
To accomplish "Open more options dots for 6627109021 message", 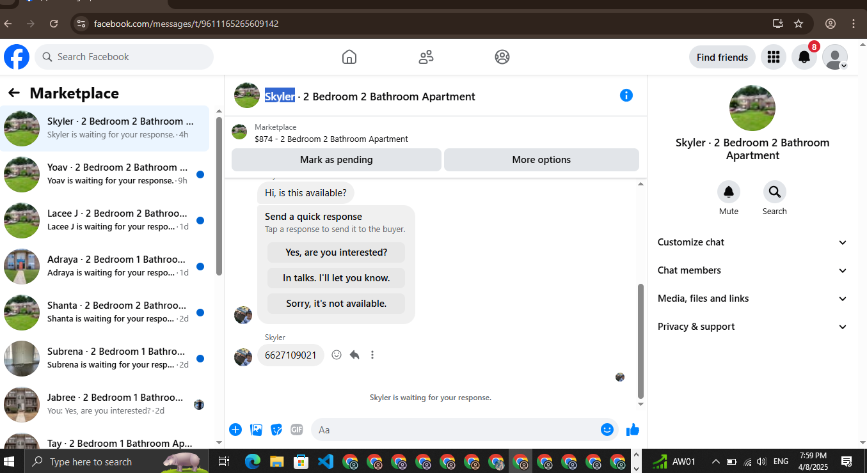I will 372,355.
